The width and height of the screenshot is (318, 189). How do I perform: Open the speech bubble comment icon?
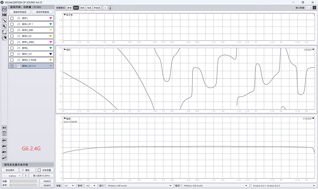(4, 38)
